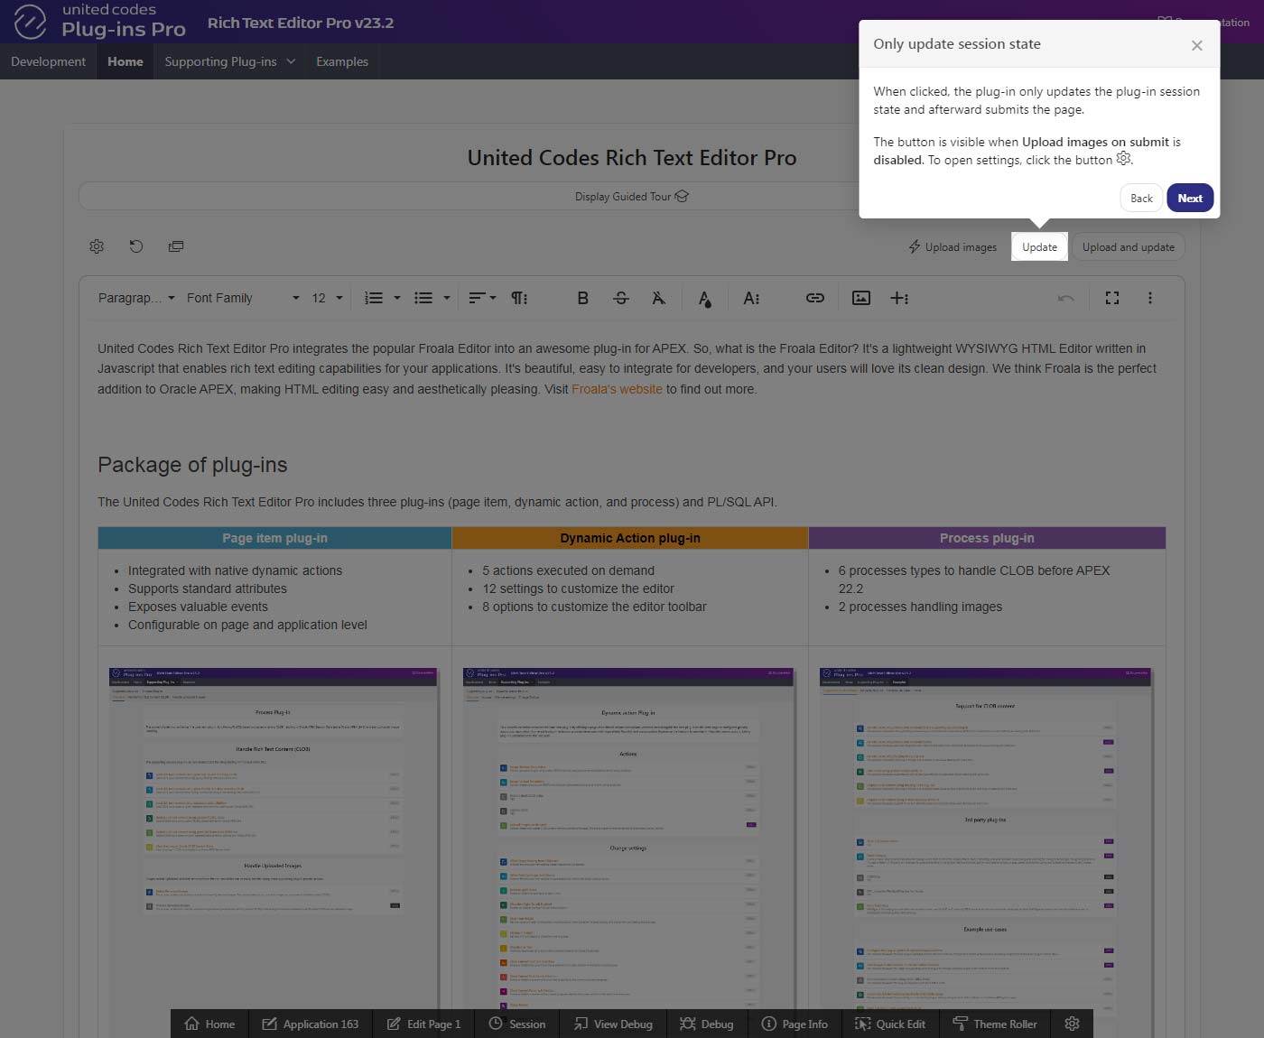This screenshot has height=1038, width=1264.
Task: Close the guided tour popup
Action: coord(1196,45)
